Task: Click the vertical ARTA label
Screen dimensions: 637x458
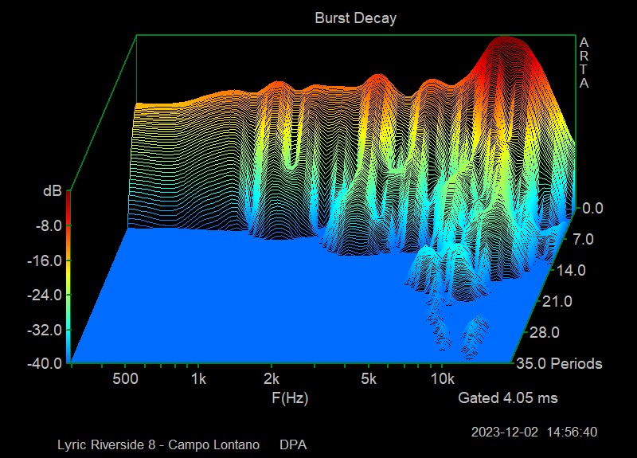Action: [584, 63]
